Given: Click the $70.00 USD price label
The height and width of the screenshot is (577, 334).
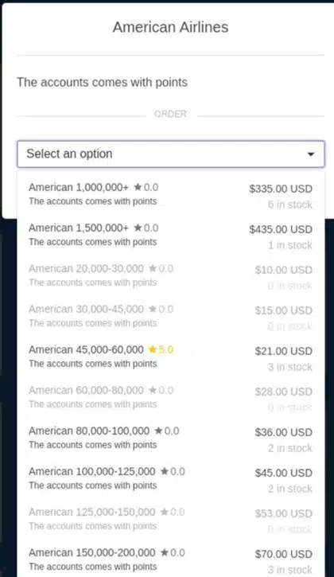Looking at the screenshot, I should (x=284, y=554).
